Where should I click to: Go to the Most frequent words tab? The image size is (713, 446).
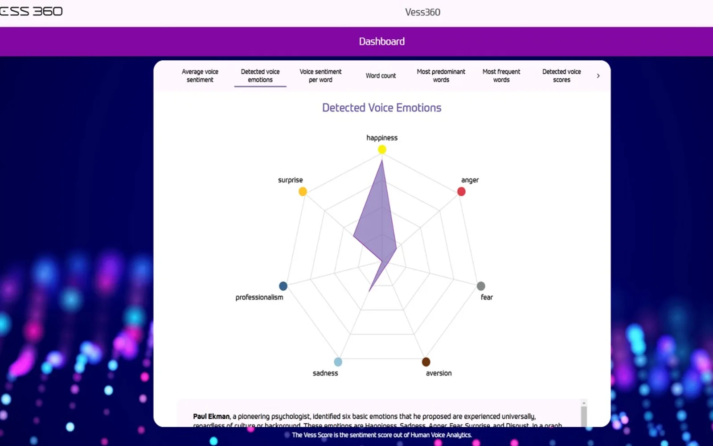pyautogui.click(x=501, y=76)
